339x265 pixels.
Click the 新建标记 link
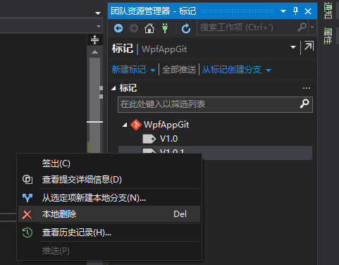[129, 70]
